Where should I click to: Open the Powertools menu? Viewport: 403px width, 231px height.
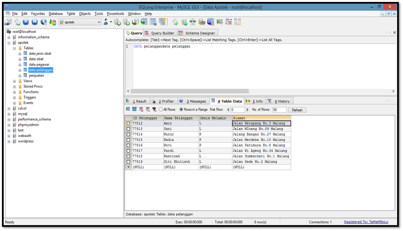115,14
